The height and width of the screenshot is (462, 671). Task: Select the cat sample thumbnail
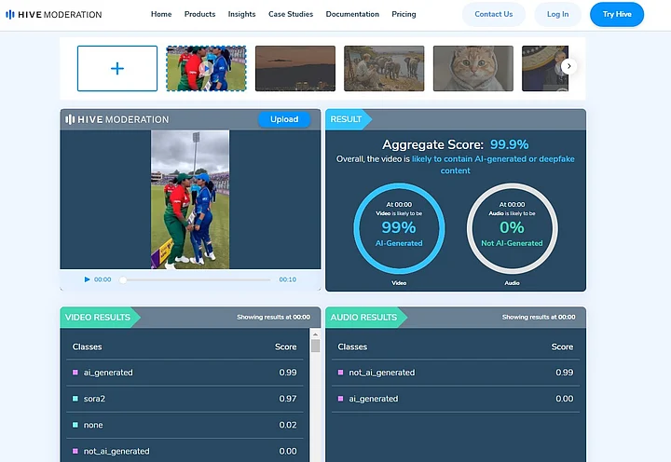tap(472, 69)
